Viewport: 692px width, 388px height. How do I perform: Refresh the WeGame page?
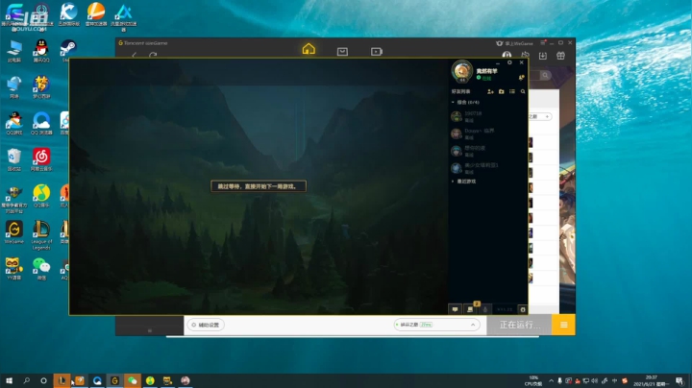(153, 55)
